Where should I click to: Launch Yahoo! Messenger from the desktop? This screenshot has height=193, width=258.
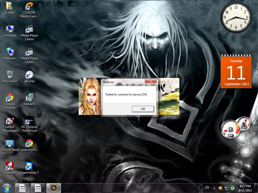(x=10, y=121)
